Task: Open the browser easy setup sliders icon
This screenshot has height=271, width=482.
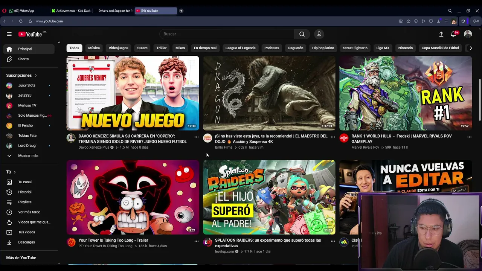Action: 446,21
